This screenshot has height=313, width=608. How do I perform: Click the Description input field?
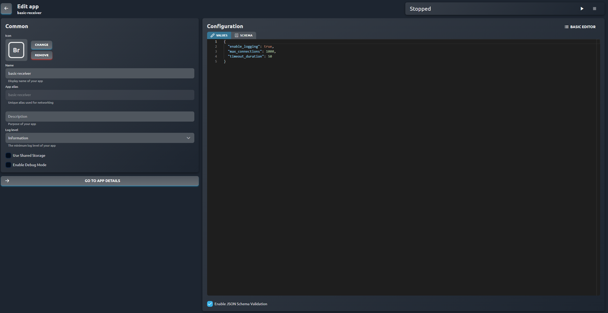click(x=100, y=116)
